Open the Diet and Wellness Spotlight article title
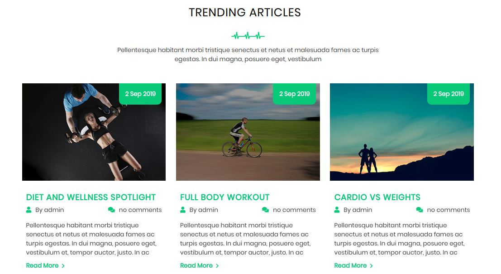The height and width of the screenshot is (274, 501). coord(91,197)
